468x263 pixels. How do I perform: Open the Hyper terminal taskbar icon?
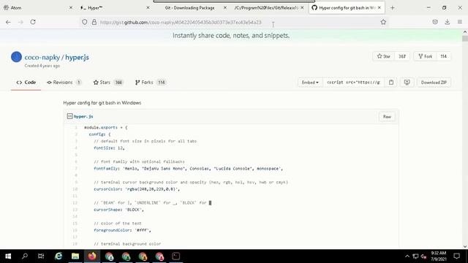click(x=175, y=256)
